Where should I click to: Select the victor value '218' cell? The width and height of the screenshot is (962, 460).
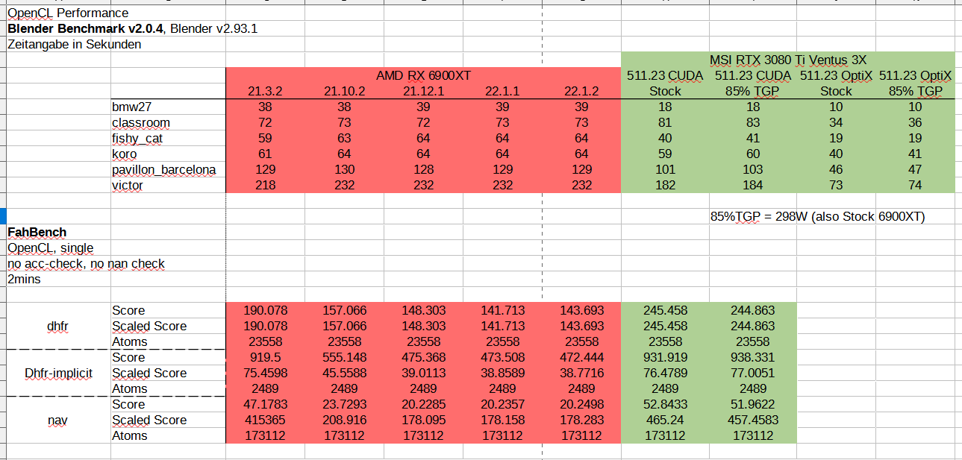(265, 185)
